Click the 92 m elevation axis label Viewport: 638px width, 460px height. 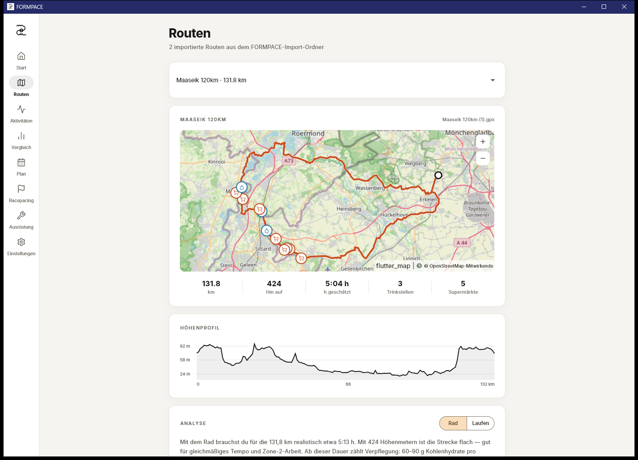(x=185, y=346)
